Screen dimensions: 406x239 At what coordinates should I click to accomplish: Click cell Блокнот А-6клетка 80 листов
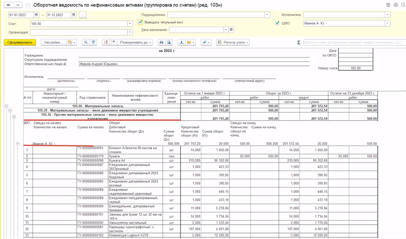[135, 150]
